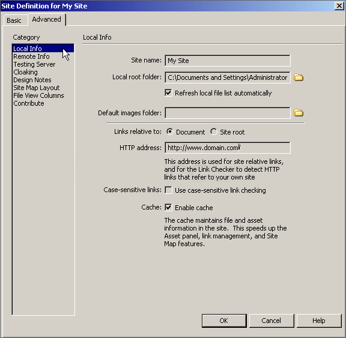Enable Use case-sensitive link checking
Image resolution: width=346 pixels, height=338 pixels.
(x=168, y=190)
